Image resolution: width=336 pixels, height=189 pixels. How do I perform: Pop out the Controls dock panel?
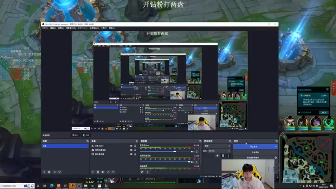click(277, 141)
